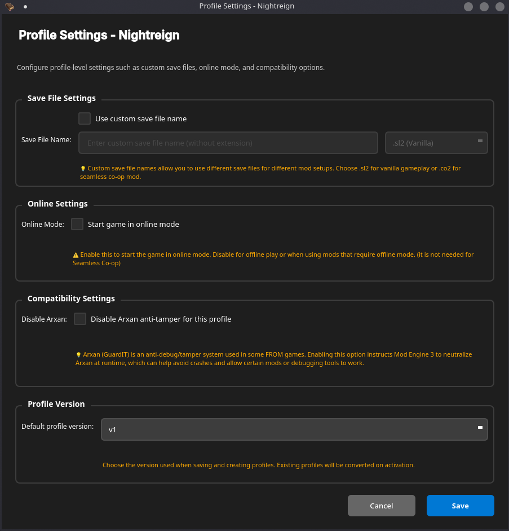Open the .sl2 (Vanilla) extension dropdown
Image resolution: width=509 pixels, height=531 pixels.
(436, 143)
